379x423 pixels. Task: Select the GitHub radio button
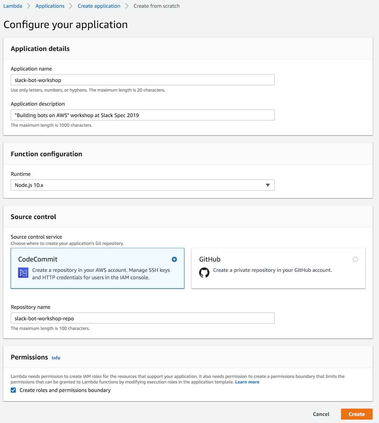[355, 259]
